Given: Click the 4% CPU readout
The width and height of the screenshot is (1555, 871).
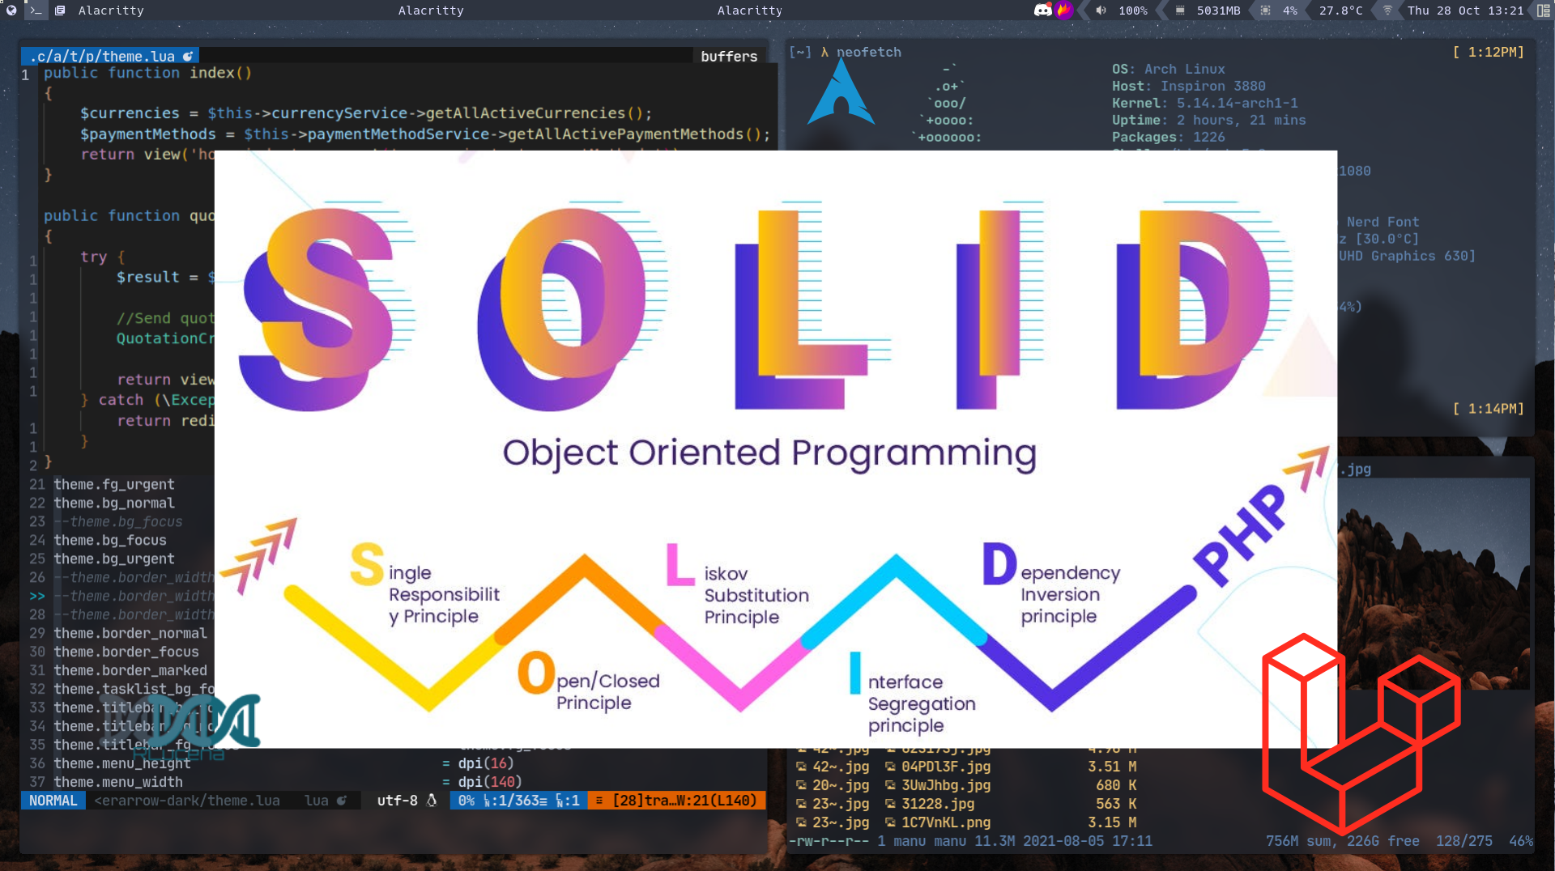Looking at the screenshot, I should click(x=1290, y=11).
